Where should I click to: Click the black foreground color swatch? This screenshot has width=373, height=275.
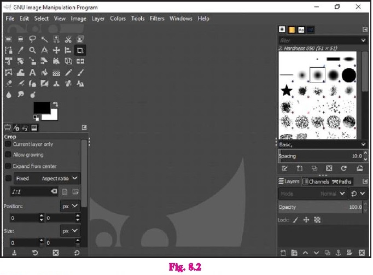pos(42,108)
